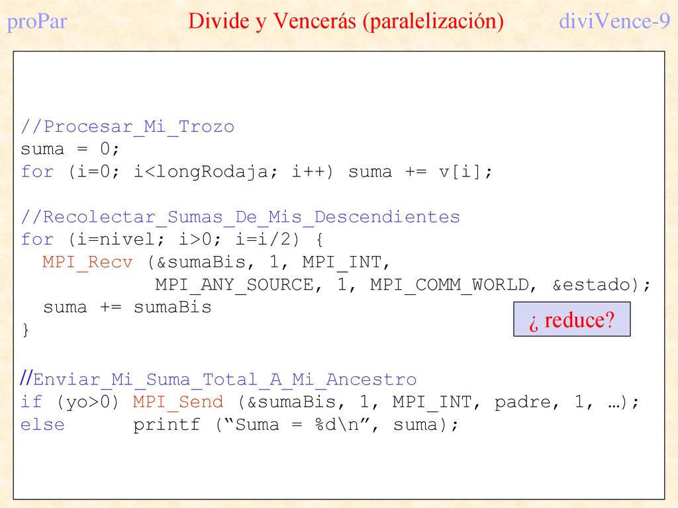Click the slide title 'Divide y Vencerás (paralelización)'

[x=346, y=22]
